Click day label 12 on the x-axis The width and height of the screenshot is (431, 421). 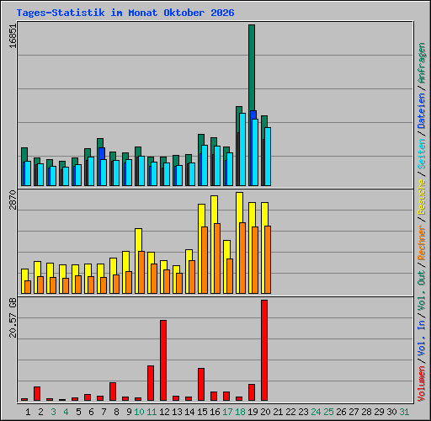click(x=164, y=412)
